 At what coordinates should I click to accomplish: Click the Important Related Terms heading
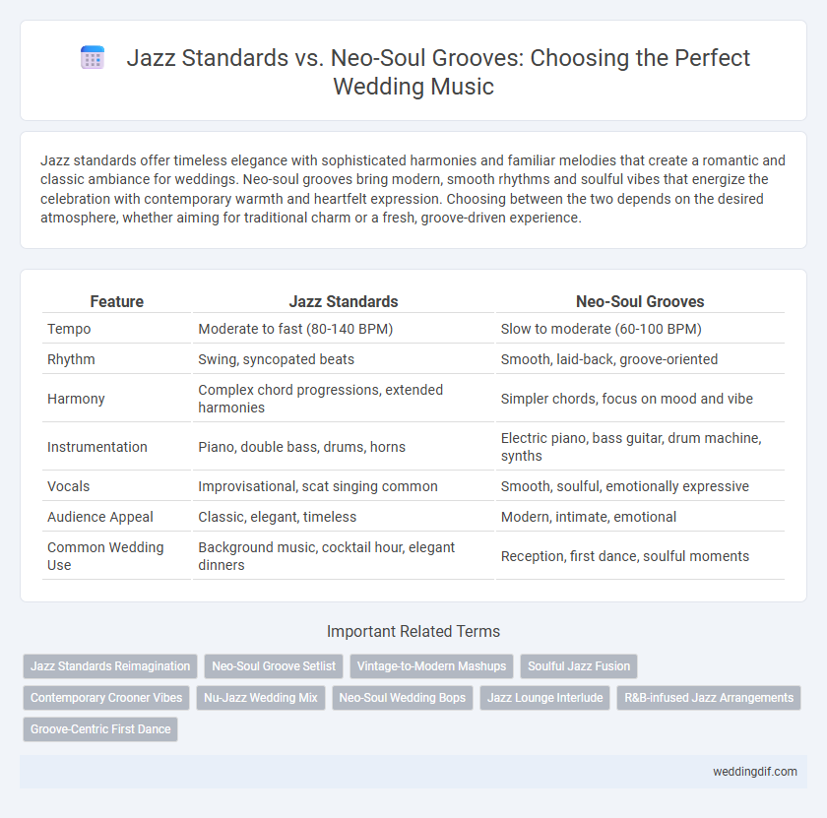click(x=413, y=631)
